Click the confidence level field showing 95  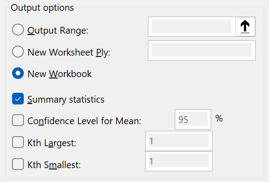coord(192,119)
